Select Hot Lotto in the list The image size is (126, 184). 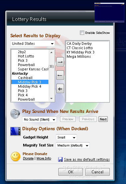[x=26, y=56]
